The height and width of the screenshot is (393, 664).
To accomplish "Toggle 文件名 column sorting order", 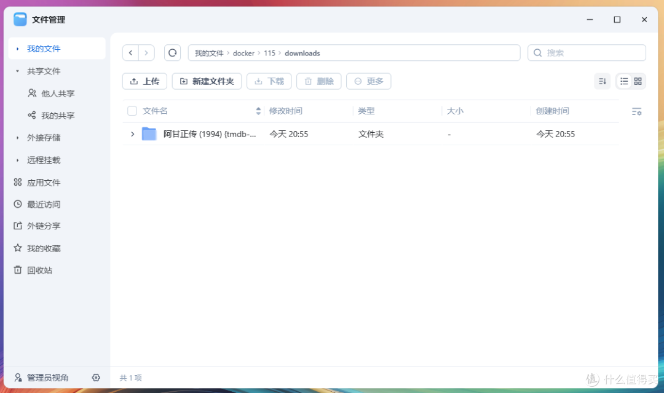I will [x=258, y=111].
